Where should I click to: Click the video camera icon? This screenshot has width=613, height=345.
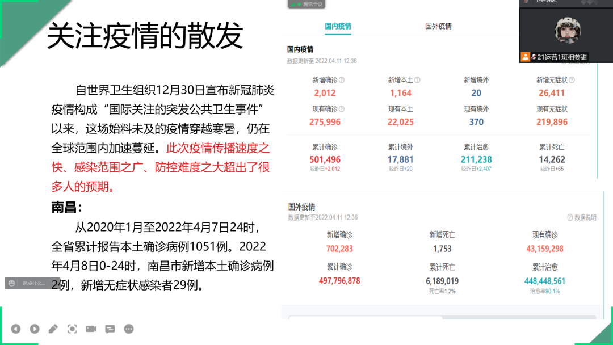pyautogui.click(x=91, y=329)
